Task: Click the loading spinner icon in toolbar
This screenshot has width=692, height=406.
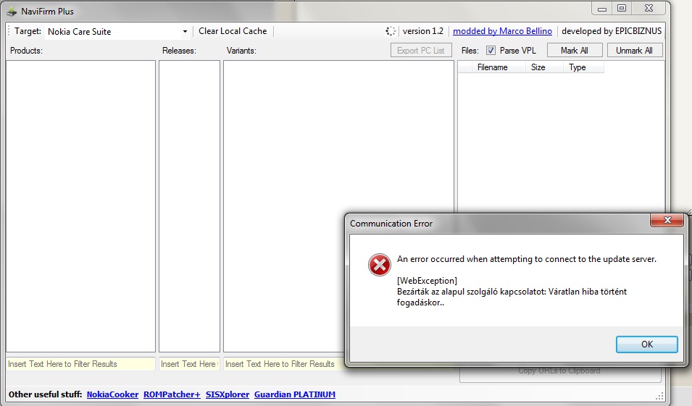Action: click(x=391, y=31)
